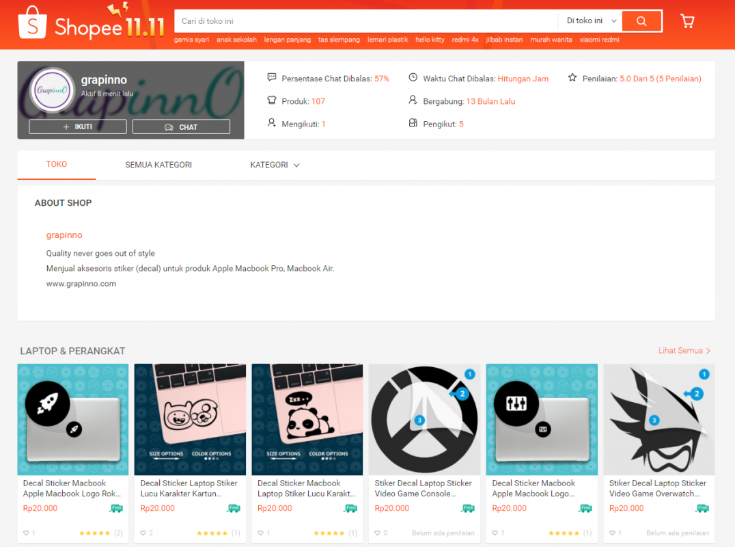
Task: Switch to the TOKO tab
Action: 57,165
